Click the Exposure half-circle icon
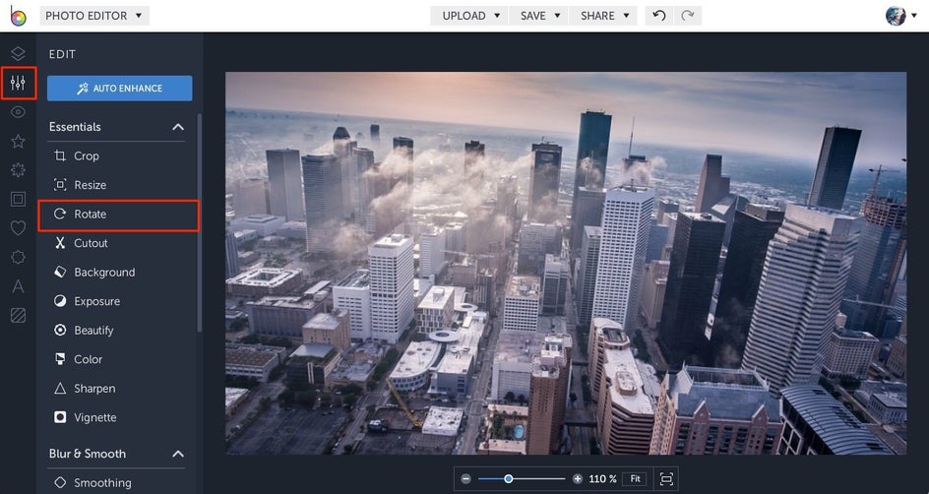This screenshot has height=494, width=929. (60, 301)
